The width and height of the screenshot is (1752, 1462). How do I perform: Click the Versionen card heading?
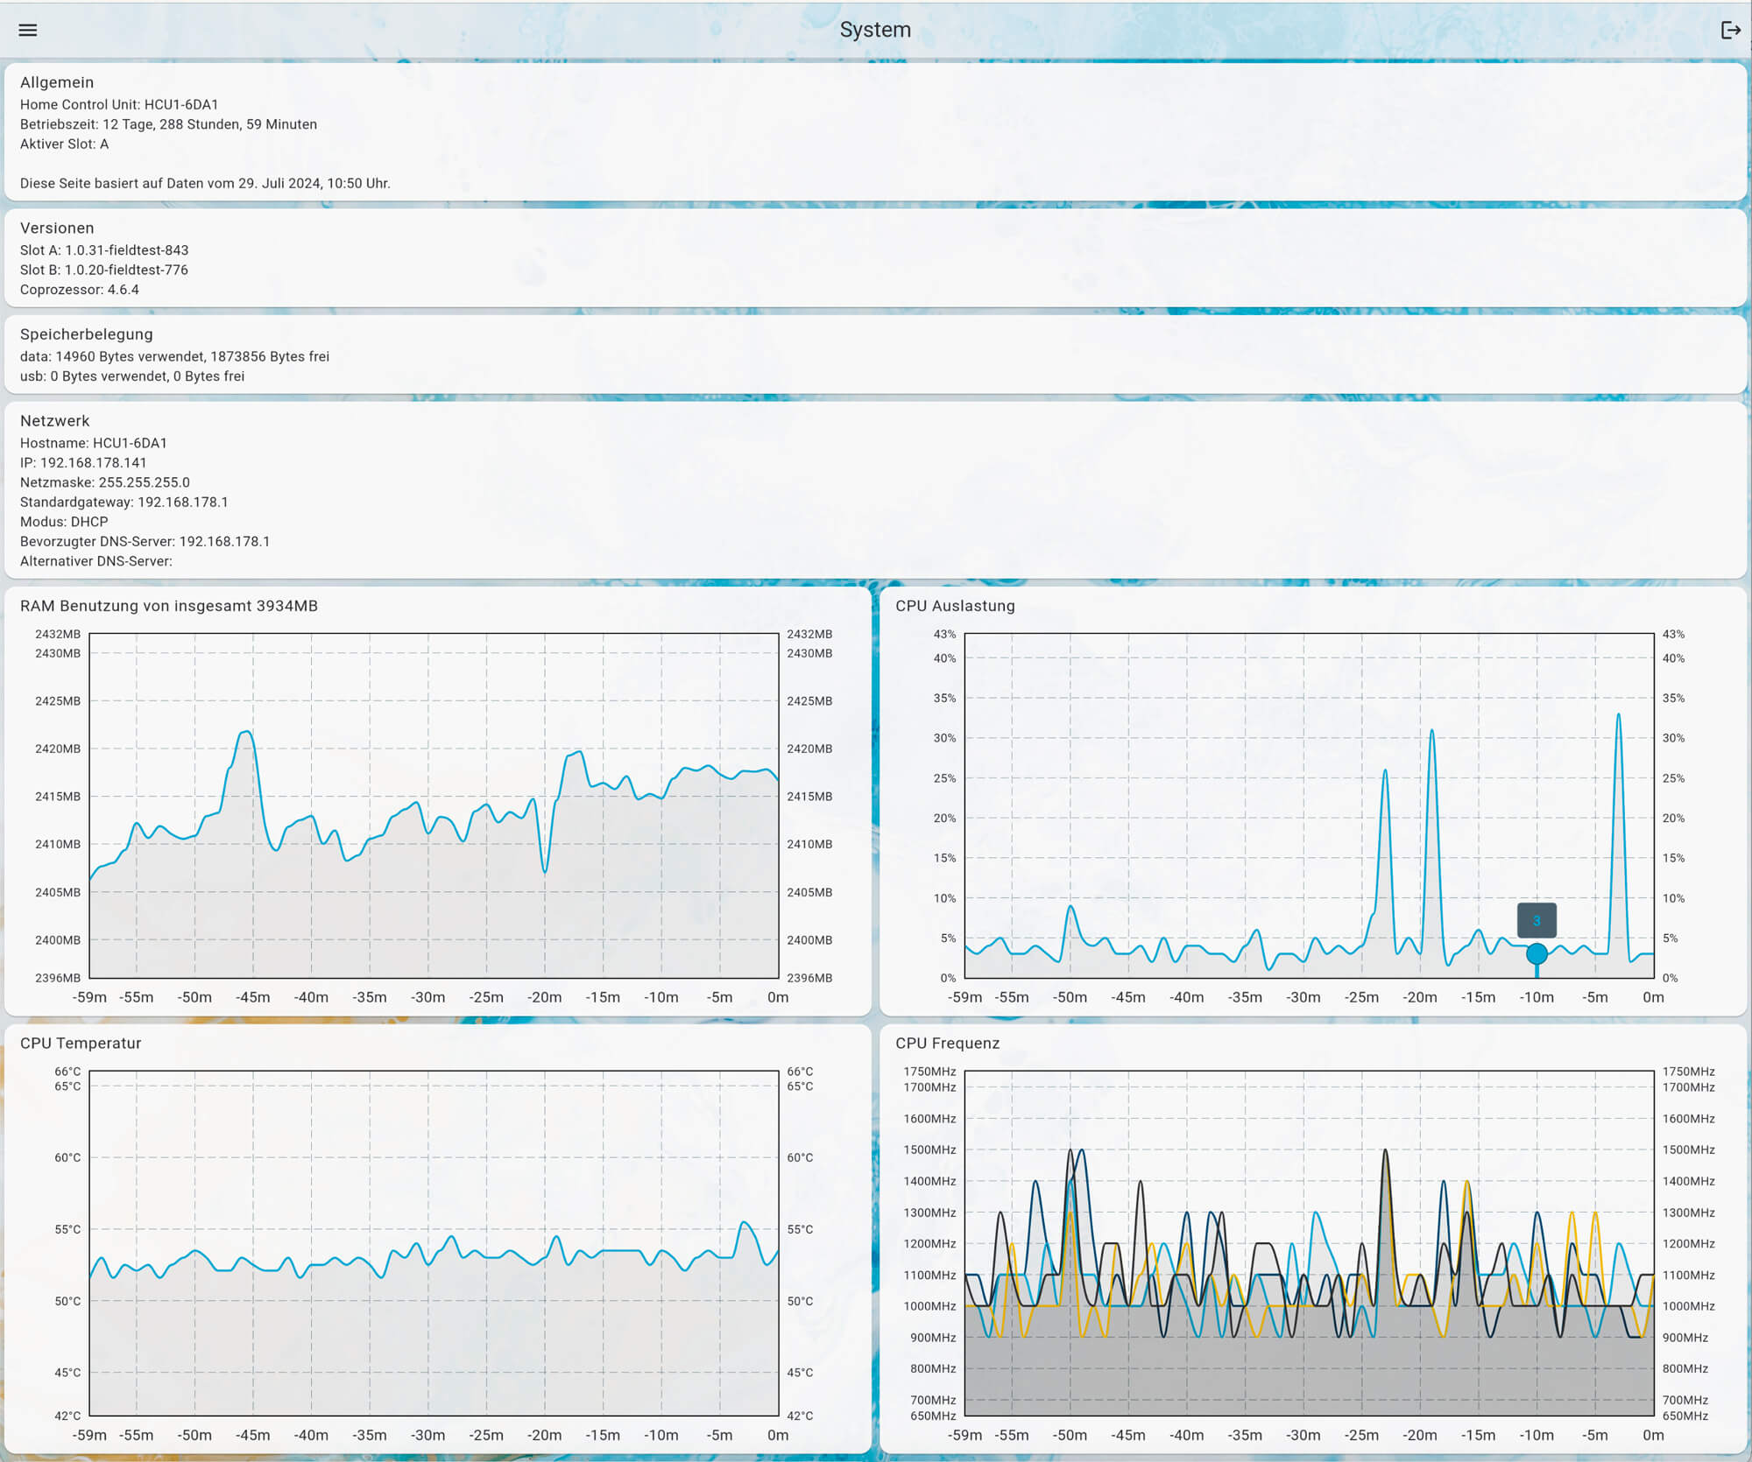pos(57,228)
